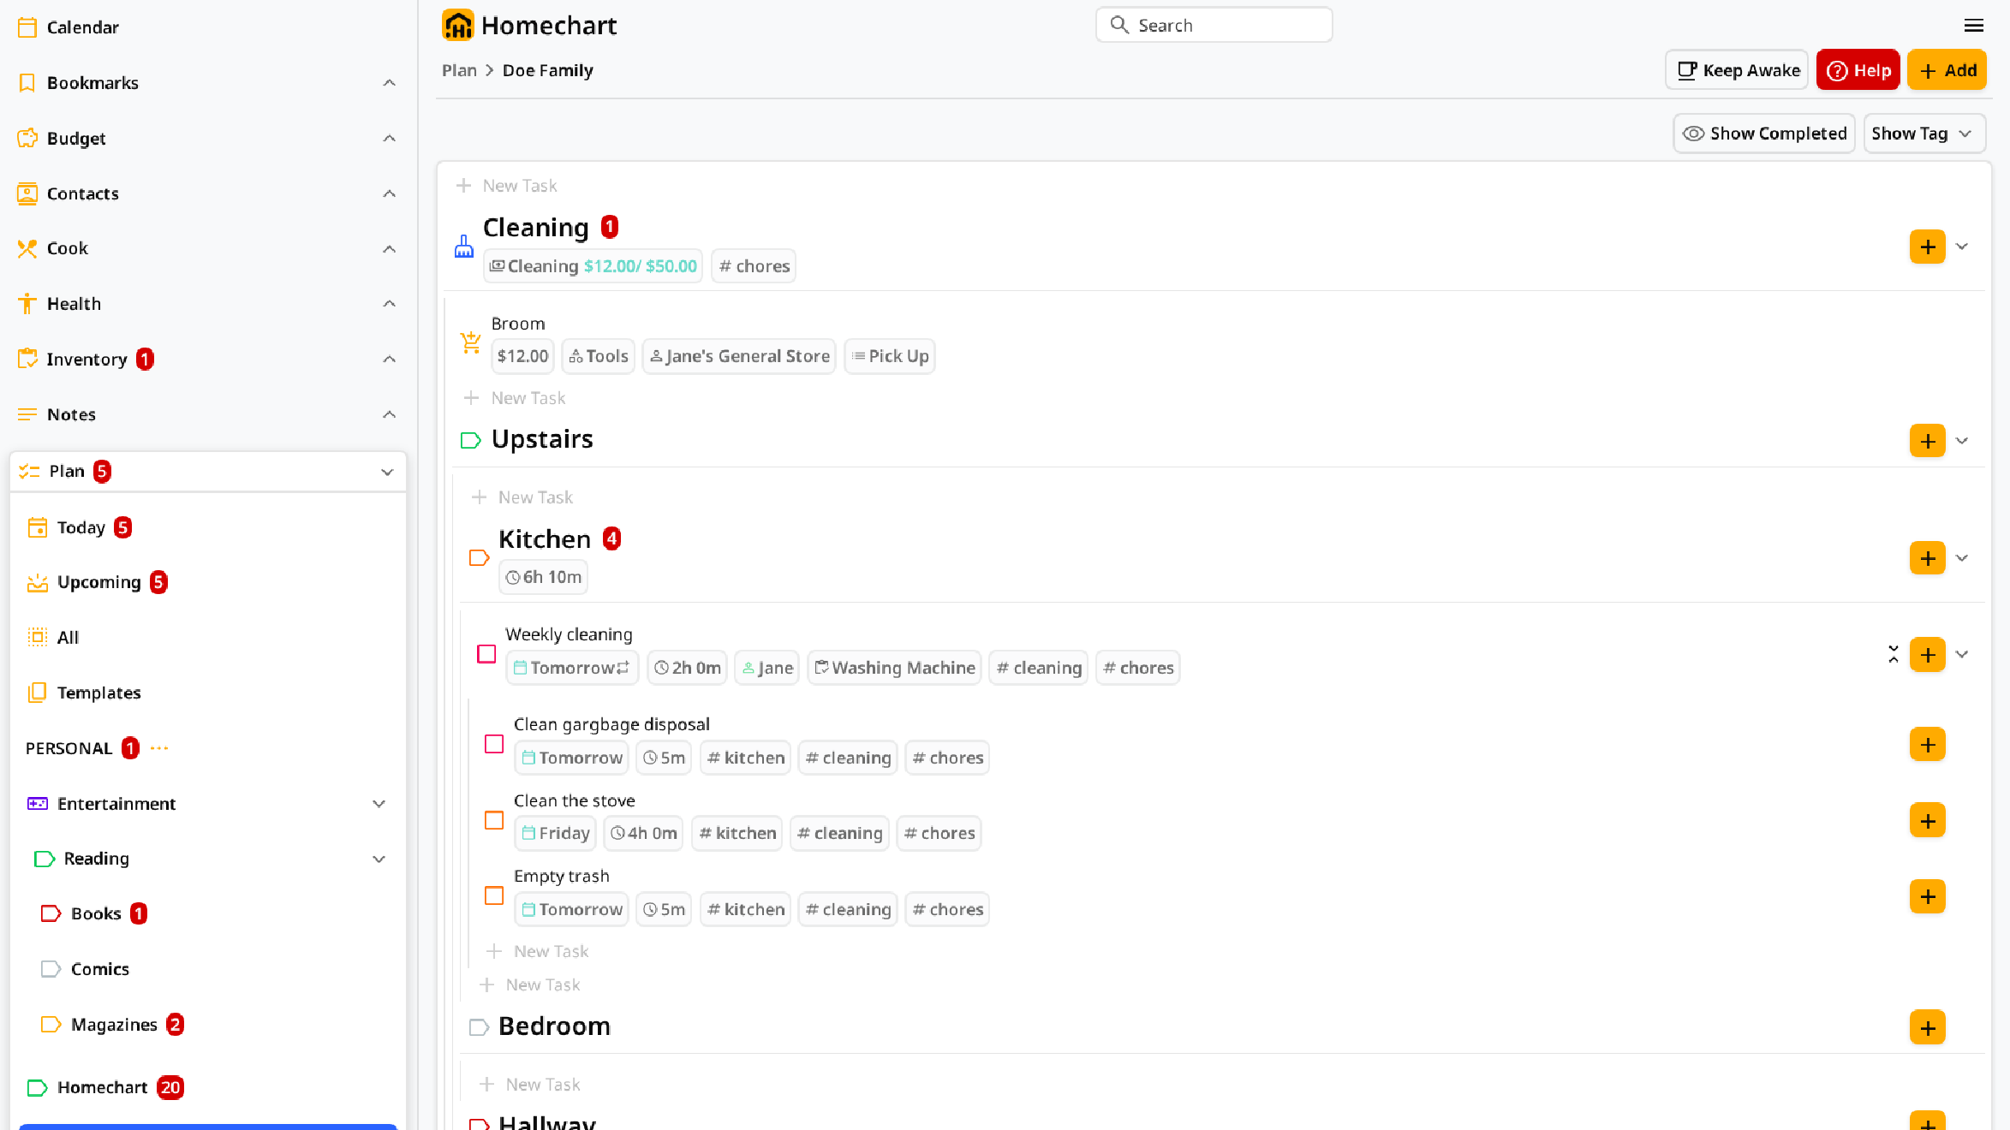Click the green Upstairs tag icon
The image size is (2010, 1130).
(471, 440)
